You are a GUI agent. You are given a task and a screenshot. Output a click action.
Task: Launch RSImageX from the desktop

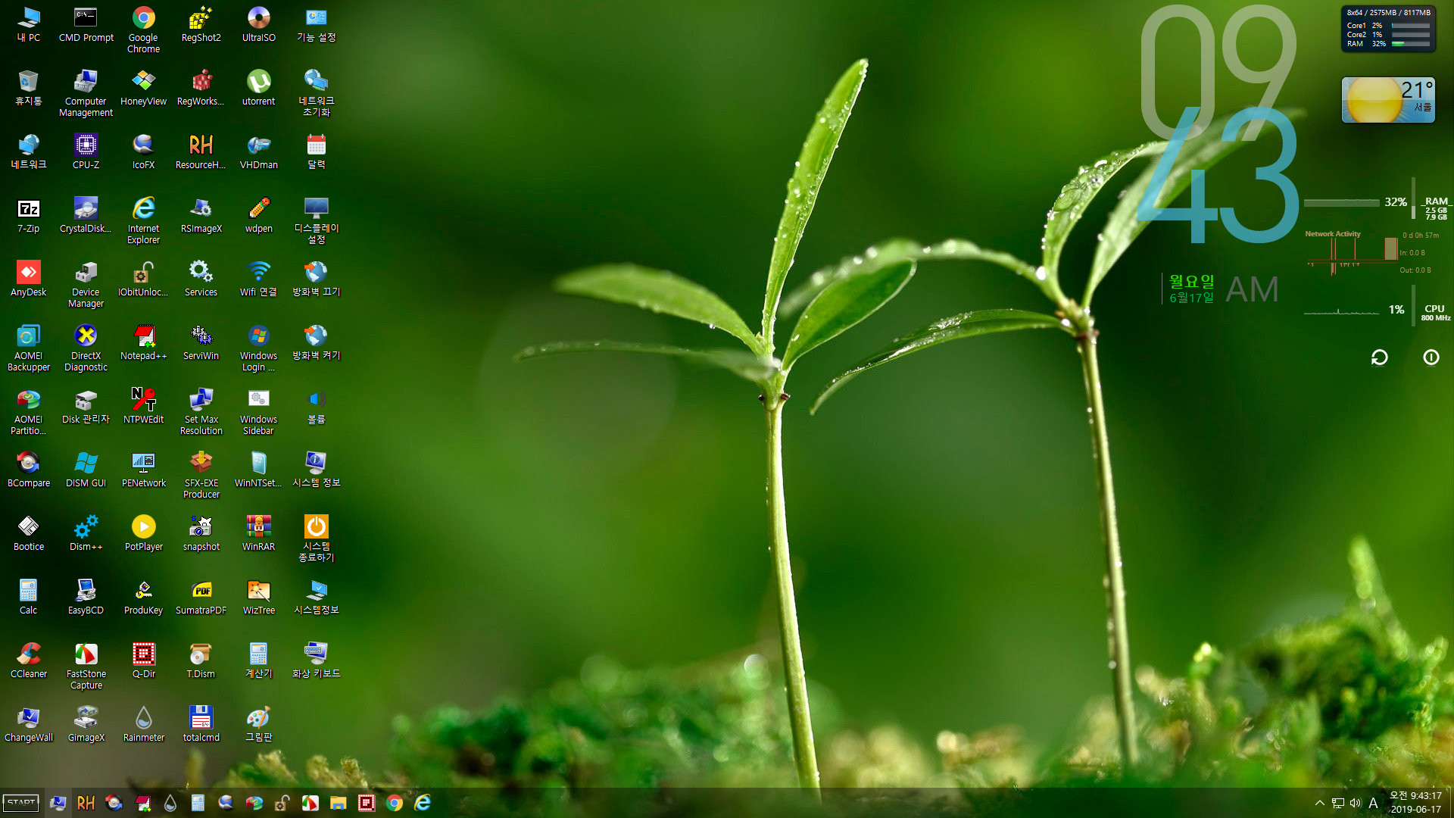tap(201, 215)
